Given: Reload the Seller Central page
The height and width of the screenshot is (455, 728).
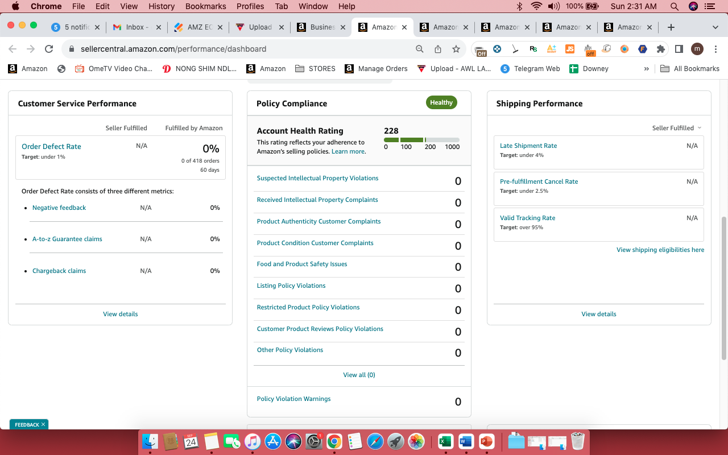Looking at the screenshot, I should click(49, 49).
